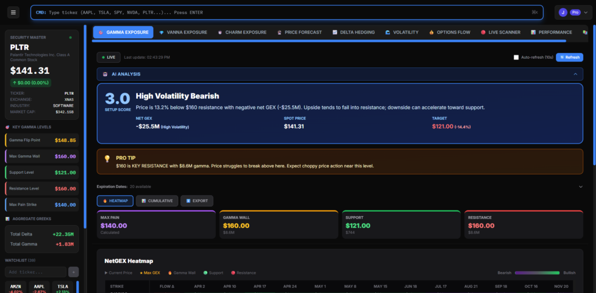Switch to the Cumulative view
This screenshot has height=293, width=596.
[x=157, y=201]
